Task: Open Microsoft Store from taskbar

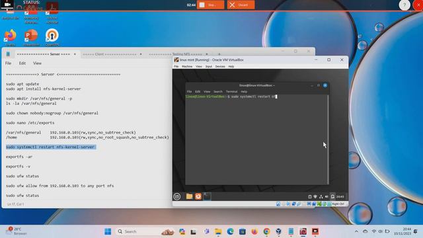Action: 243,231
